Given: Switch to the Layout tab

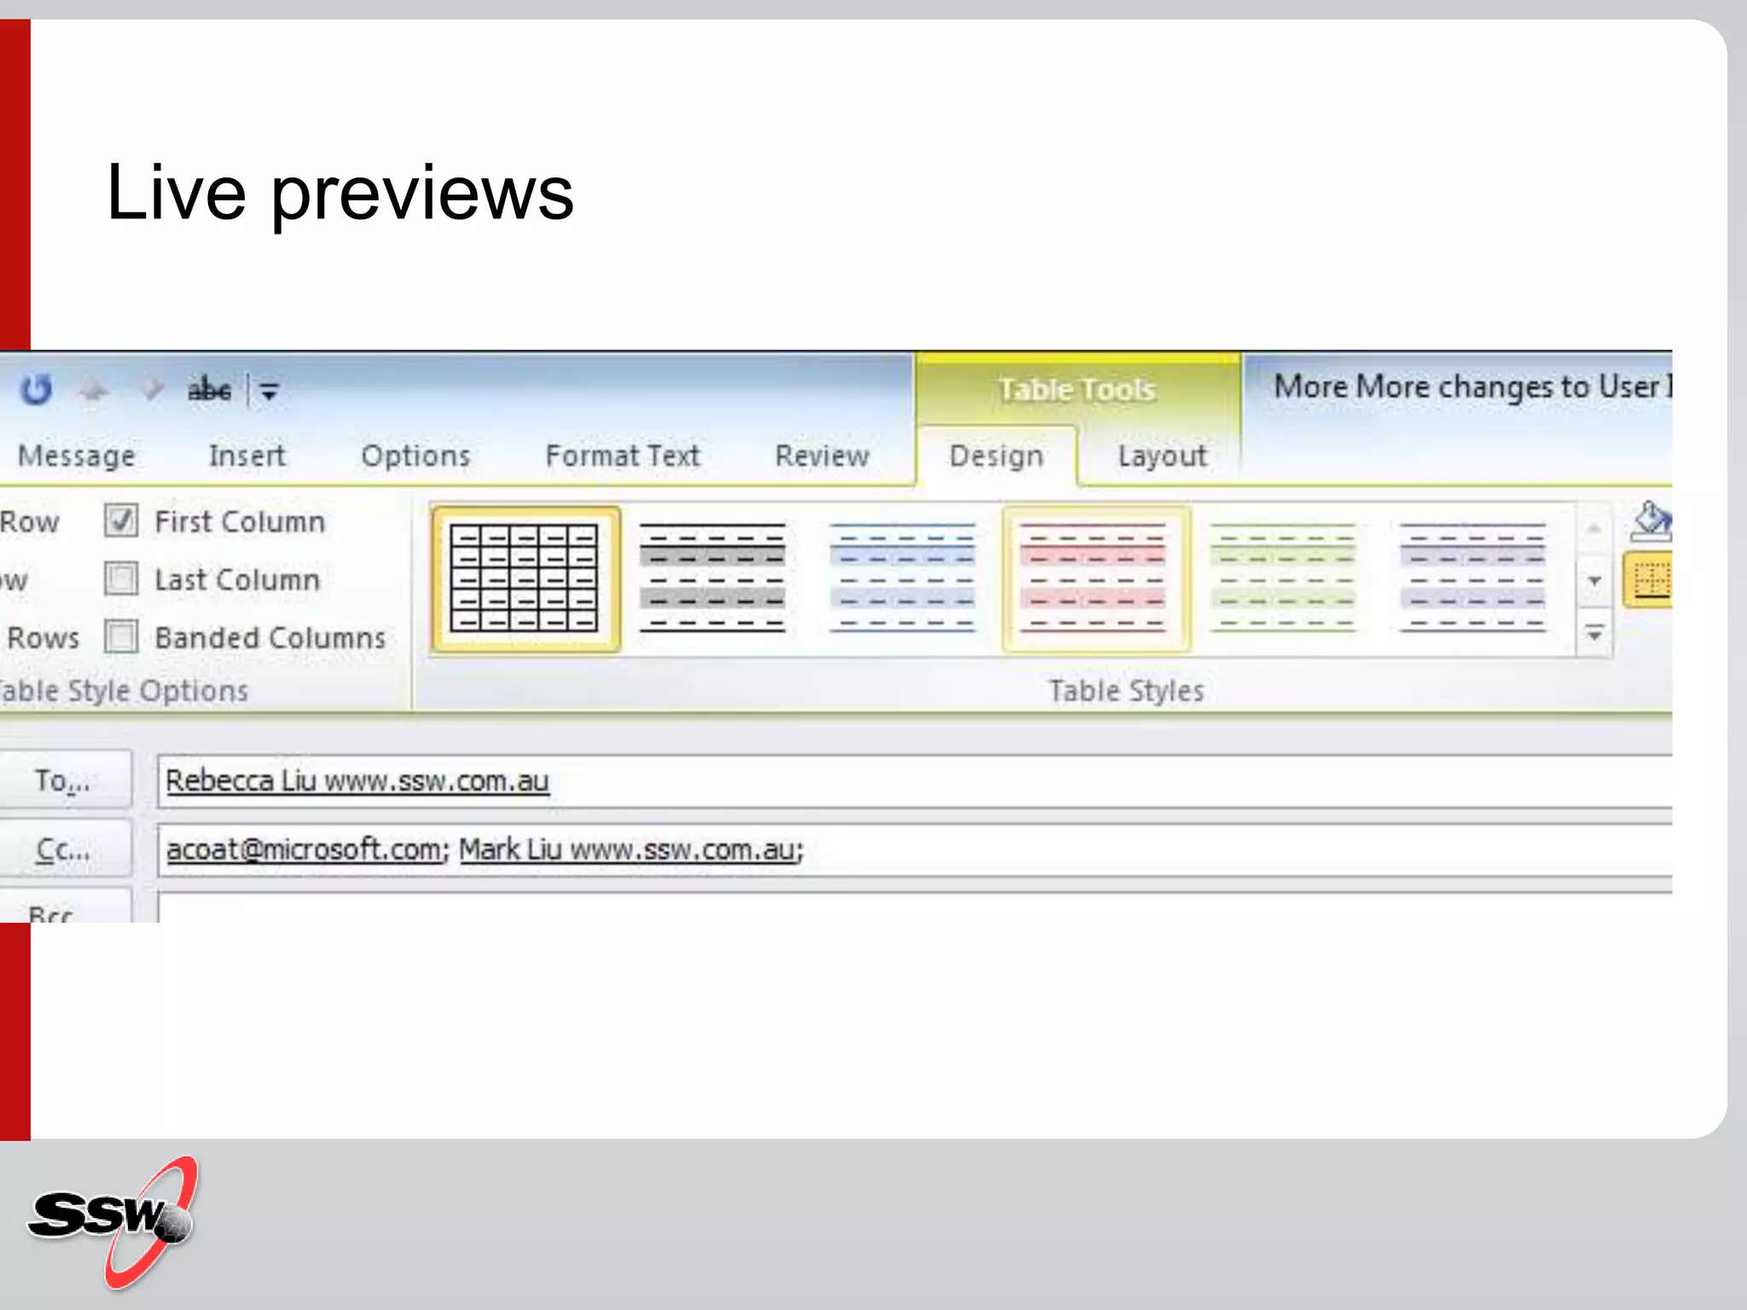Looking at the screenshot, I should [1162, 455].
